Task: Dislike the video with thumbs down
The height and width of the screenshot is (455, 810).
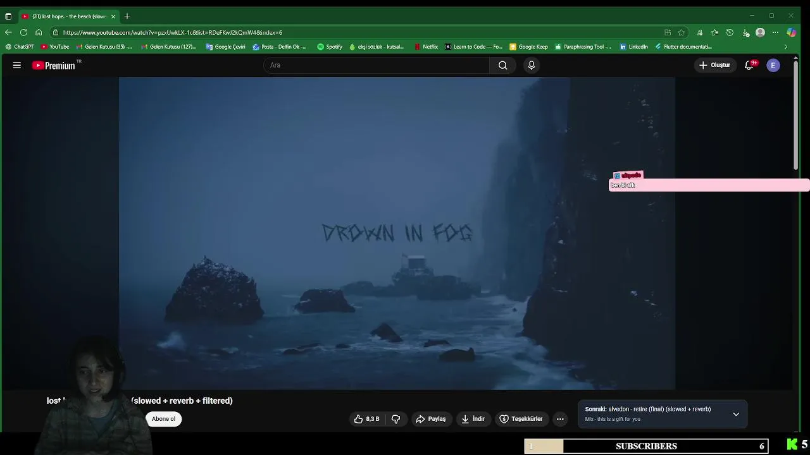Action: click(396, 419)
